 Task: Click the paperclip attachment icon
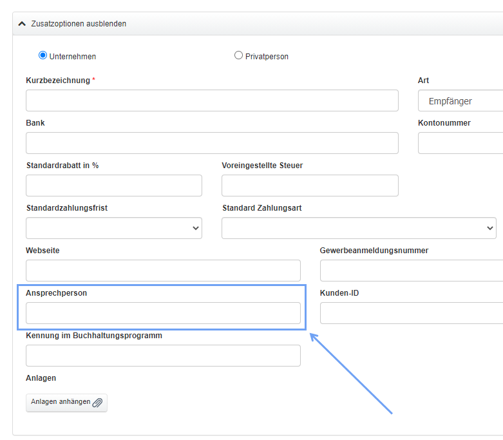pyautogui.click(x=97, y=403)
